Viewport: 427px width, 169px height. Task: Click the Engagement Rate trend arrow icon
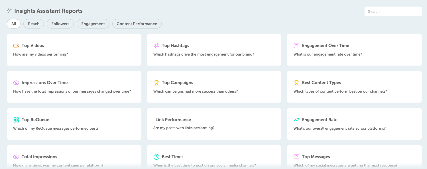(x=296, y=120)
